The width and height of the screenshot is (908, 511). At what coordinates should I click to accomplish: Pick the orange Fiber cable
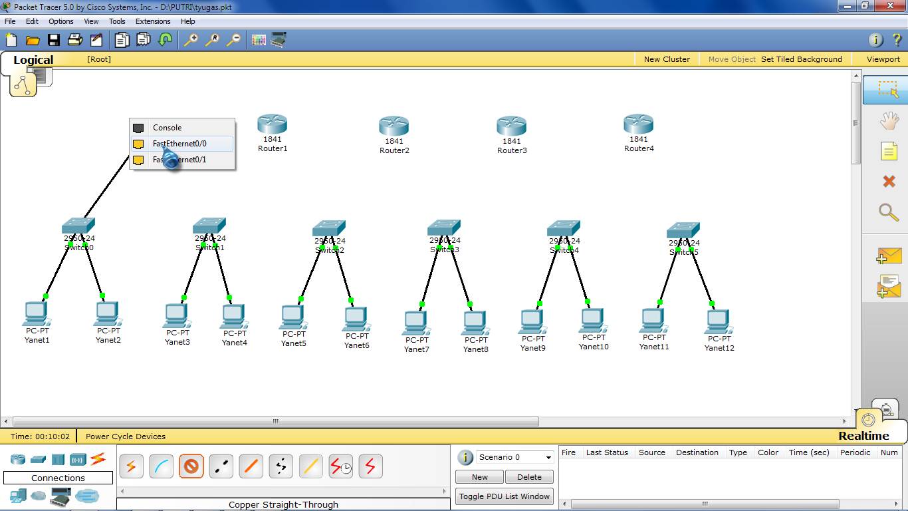pyautogui.click(x=251, y=467)
